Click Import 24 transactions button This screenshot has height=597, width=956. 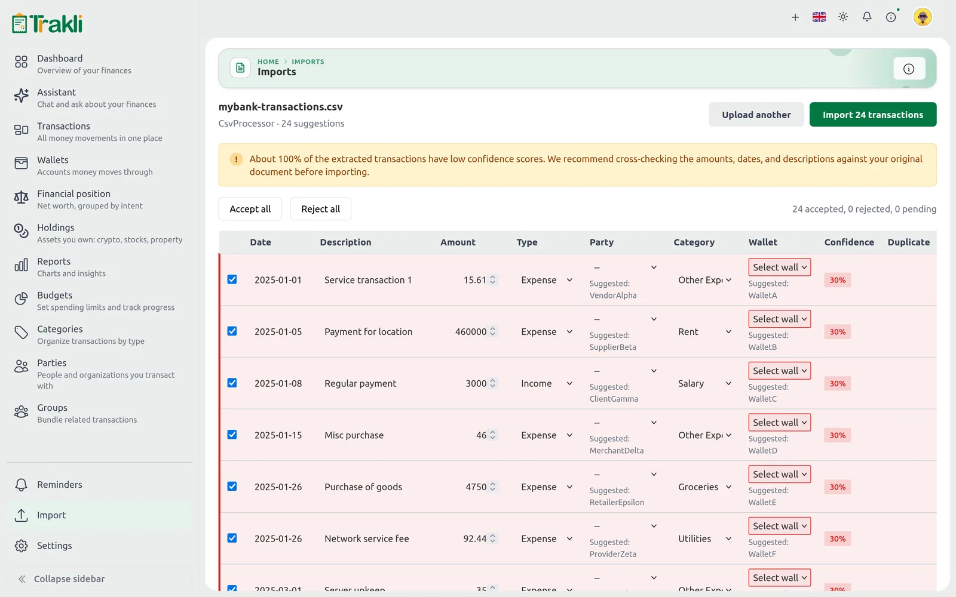coord(872,115)
